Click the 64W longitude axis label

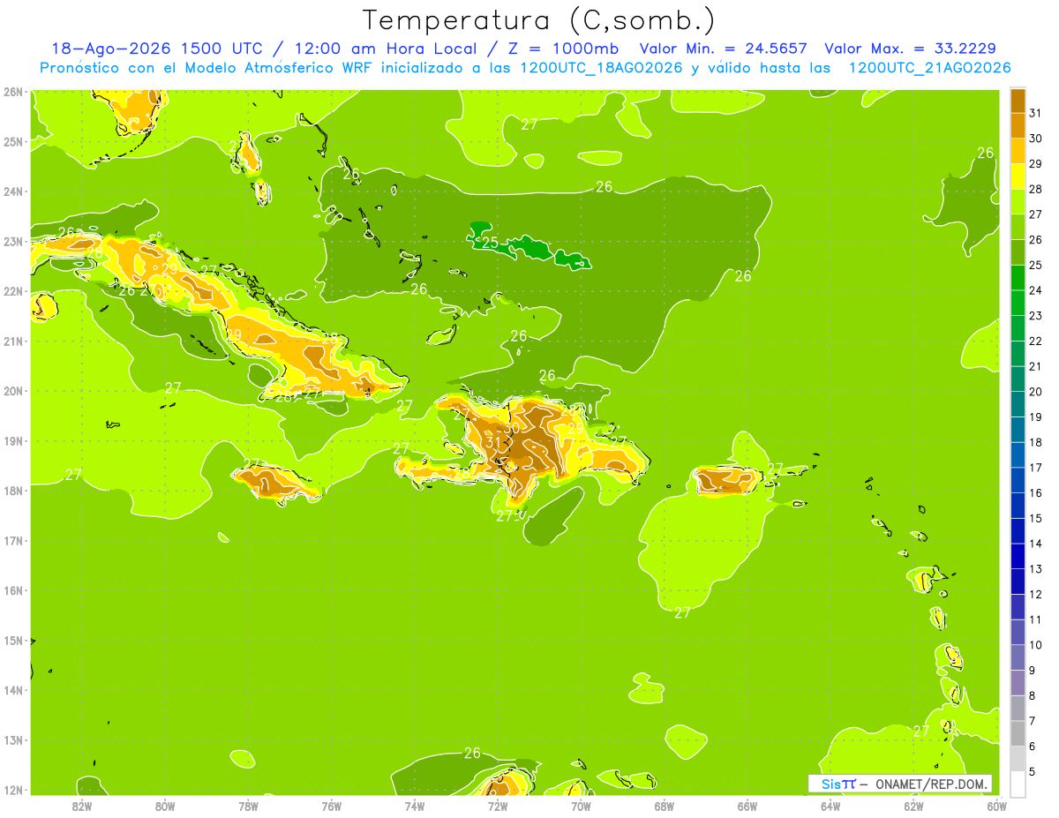click(x=830, y=806)
